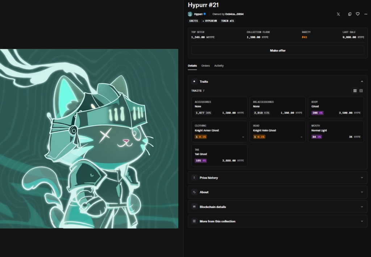Open the Activity tab
The image size is (371, 257).
tap(219, 66)
